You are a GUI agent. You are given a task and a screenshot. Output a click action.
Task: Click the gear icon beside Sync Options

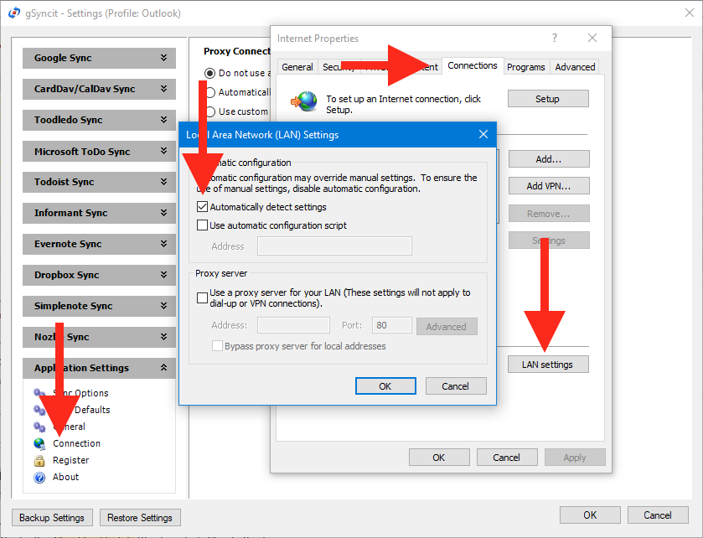[x=39, y=393]
